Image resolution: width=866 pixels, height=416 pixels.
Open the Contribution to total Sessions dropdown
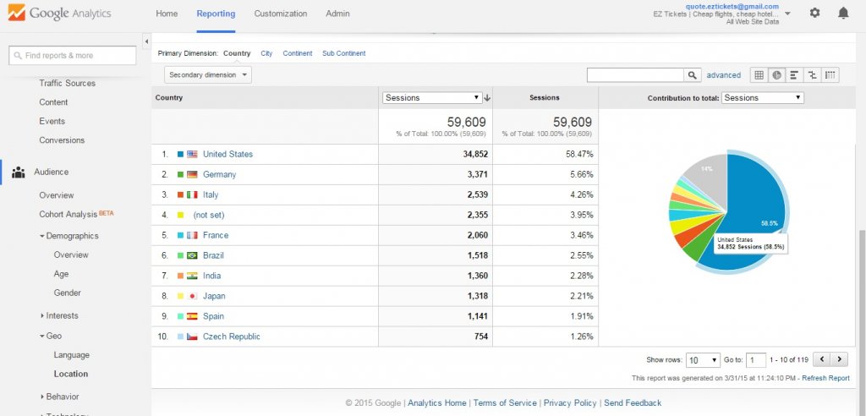pos(762,98)
